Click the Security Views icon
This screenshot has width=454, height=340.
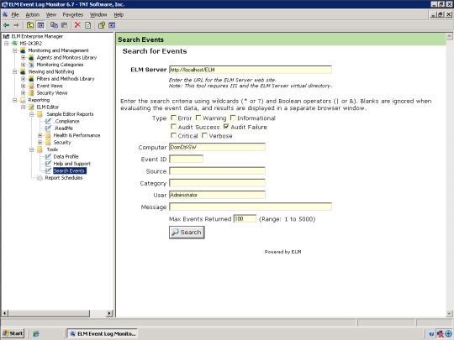31,93
